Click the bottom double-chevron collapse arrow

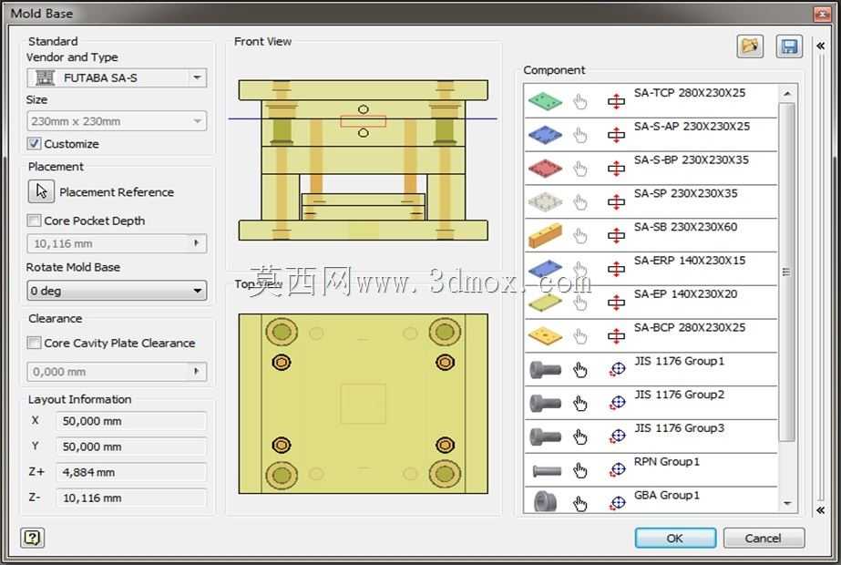click(821, 509)
